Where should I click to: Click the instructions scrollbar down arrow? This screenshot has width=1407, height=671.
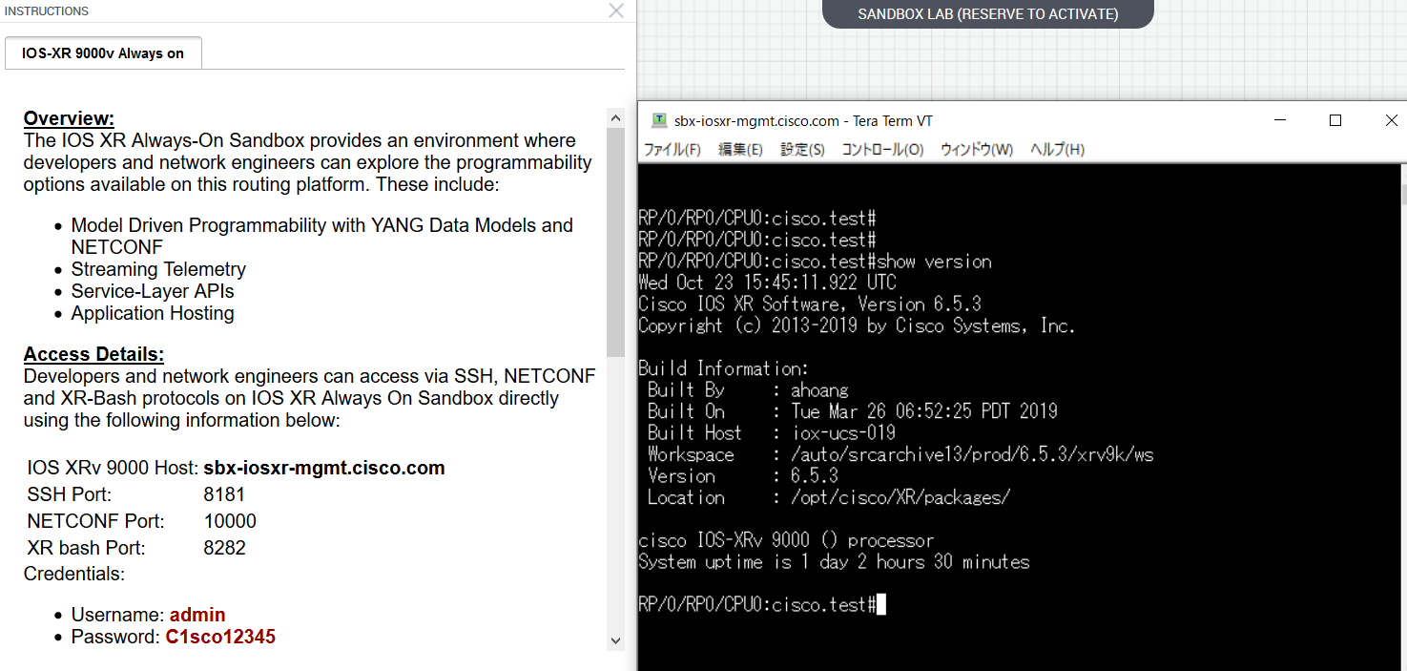(x=615, y=640)
